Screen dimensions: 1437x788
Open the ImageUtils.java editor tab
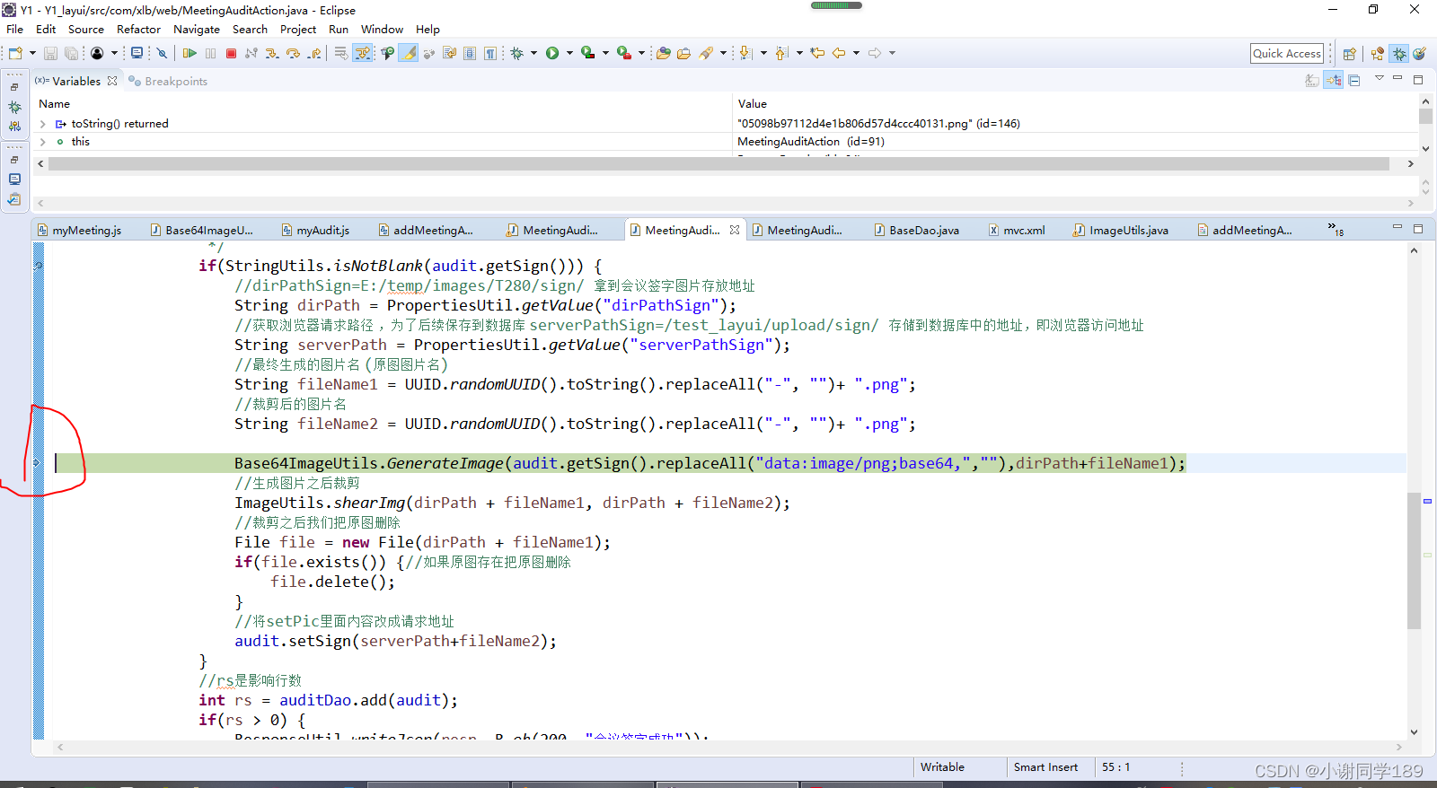pyautogui.click(x=1121, y=230)
